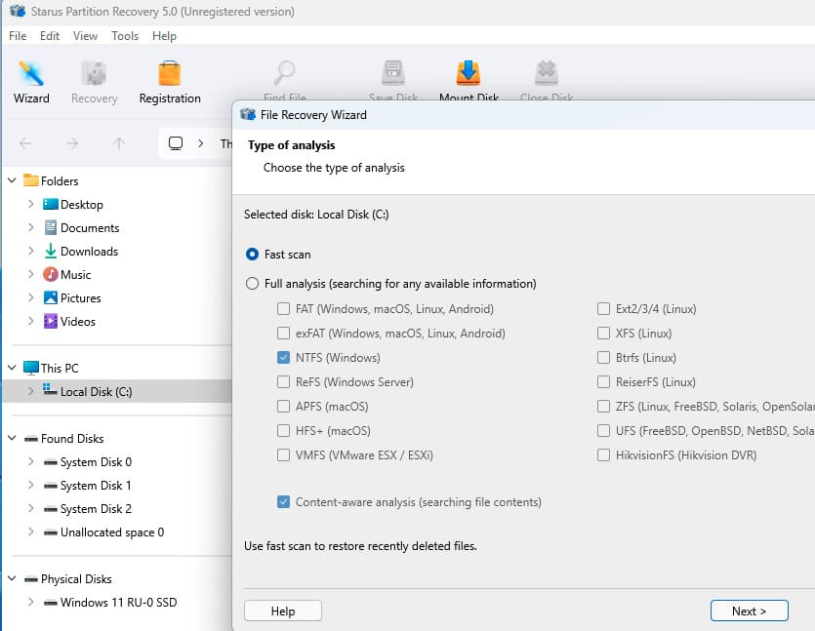Check the Ext2/3/4 (Linux) box
Viewport: 815px width, 631px height.
[603, 309]
